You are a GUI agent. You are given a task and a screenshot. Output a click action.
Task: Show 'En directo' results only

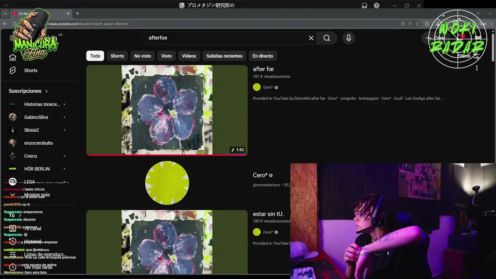pos(263,56)
